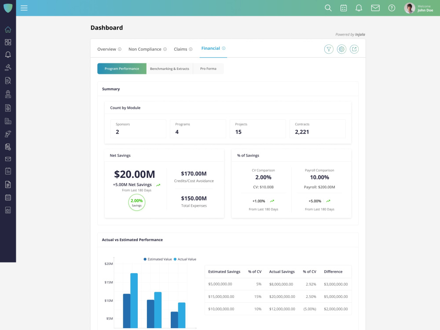
Task: Click the tallest Actual Value chart bar
Action: pos(134,301)
